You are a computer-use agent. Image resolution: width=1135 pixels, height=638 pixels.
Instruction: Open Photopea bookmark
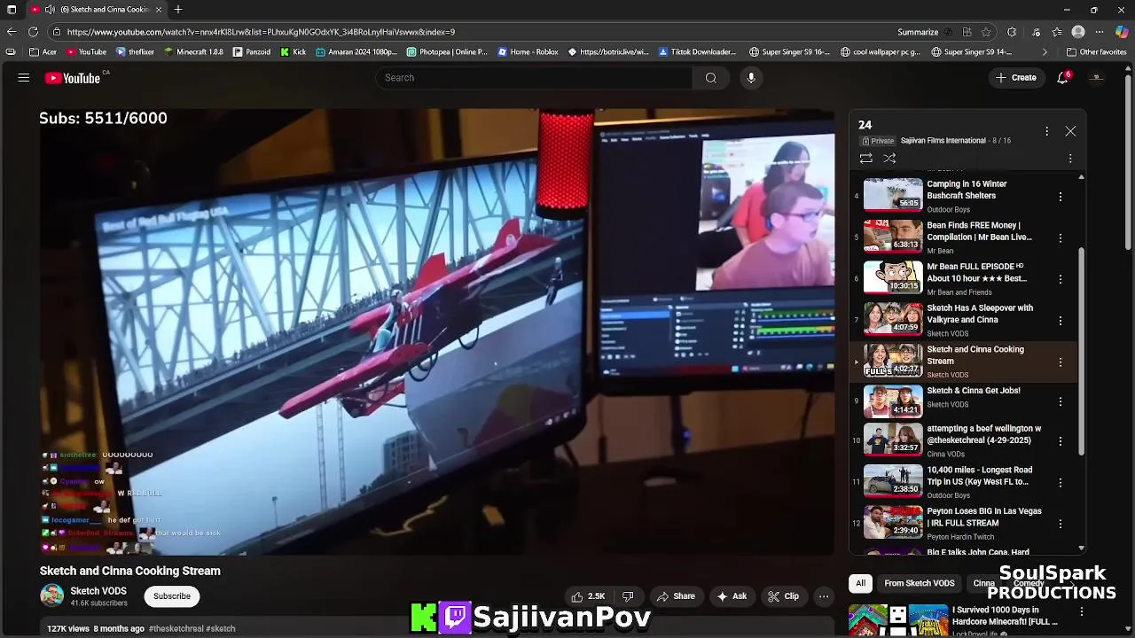446,52
